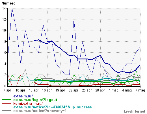Image resolution: width=147 pixels, height=114 pixels.
Task: Click the 'extra-m.ru/notice/?showmy=1' legend label
Action: coord(40,111)
